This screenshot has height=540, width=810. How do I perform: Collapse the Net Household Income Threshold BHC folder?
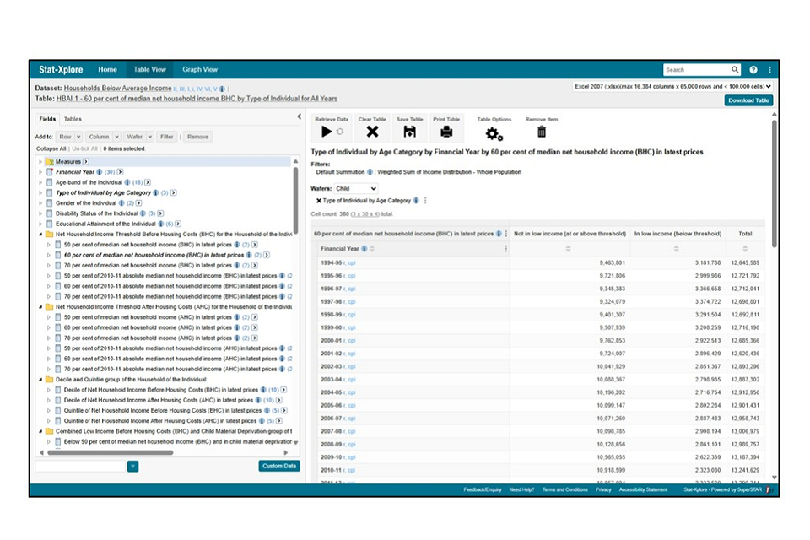tap(40, 235)
